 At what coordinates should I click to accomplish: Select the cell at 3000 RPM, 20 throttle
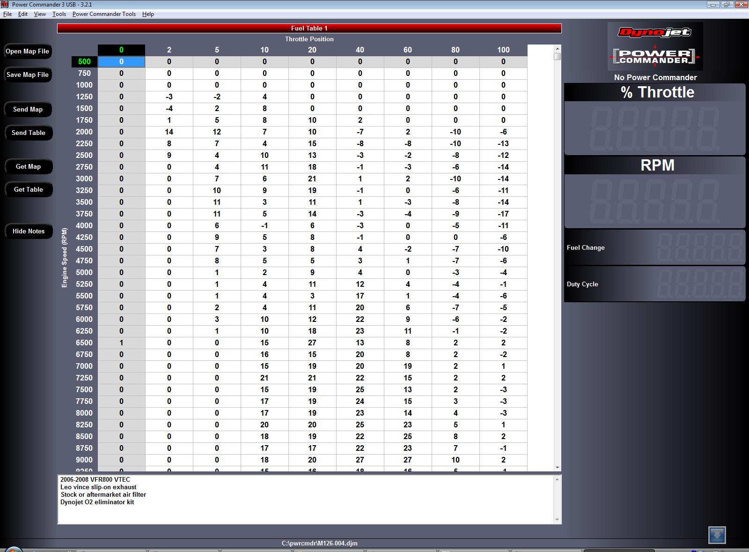click(312, 179)
